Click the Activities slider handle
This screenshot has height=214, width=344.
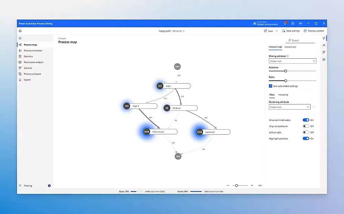[286, 71]
